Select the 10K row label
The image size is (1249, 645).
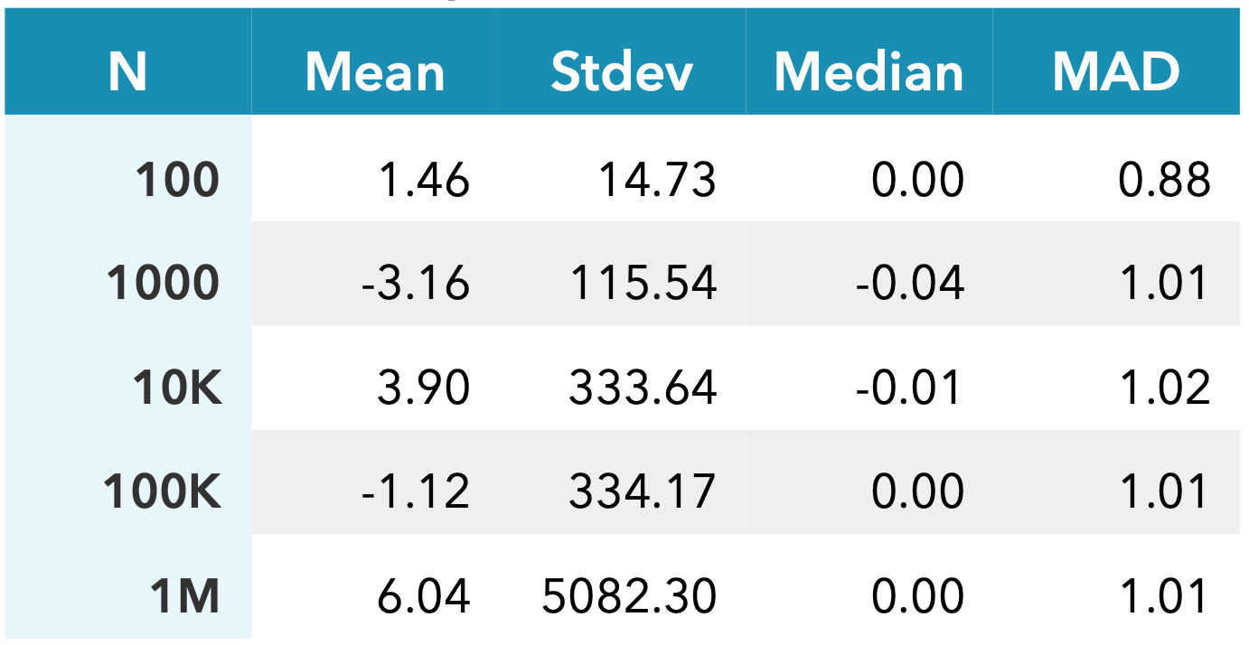pos(177,388)
